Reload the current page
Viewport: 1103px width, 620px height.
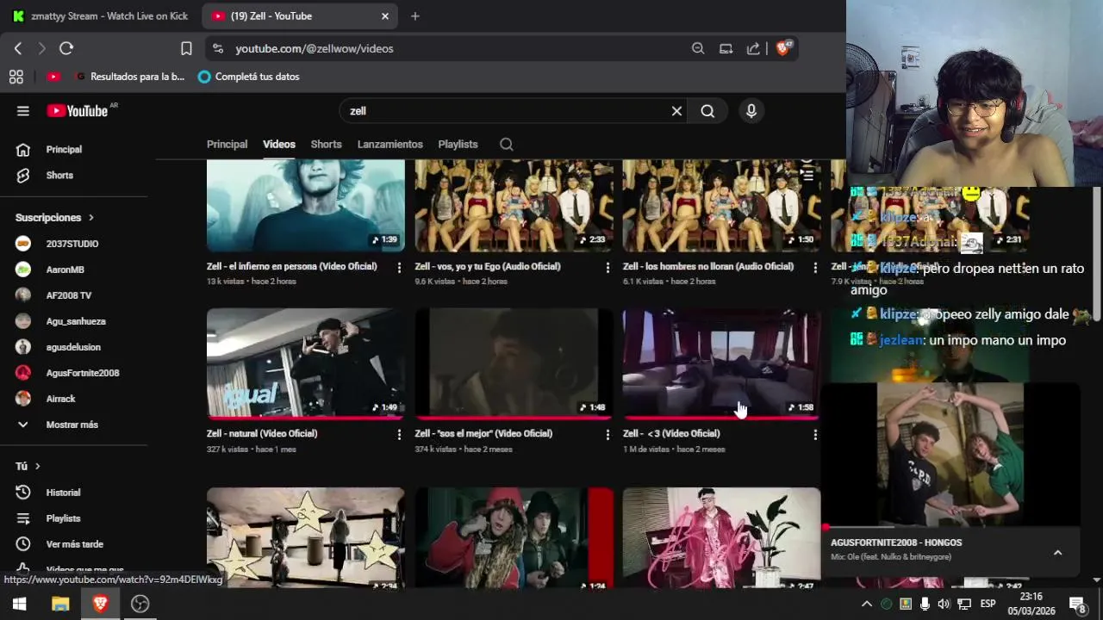coord(66,48)
